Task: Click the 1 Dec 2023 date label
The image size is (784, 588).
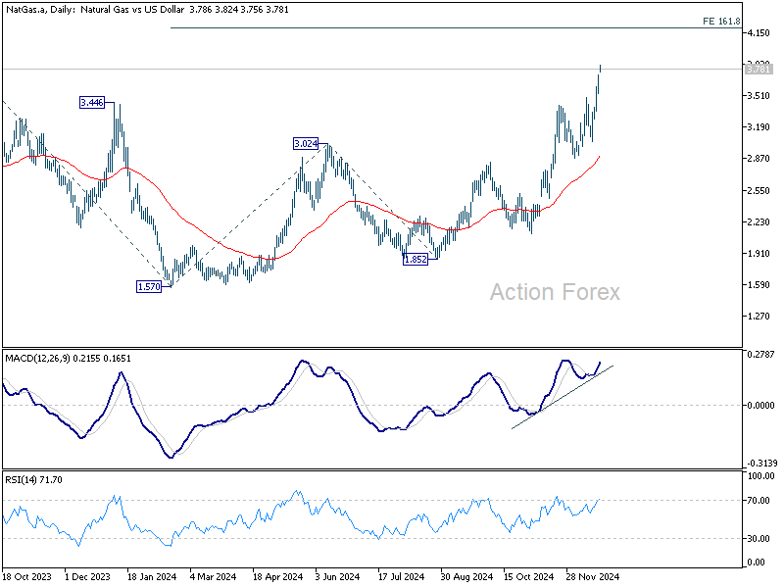Action: 87,576
